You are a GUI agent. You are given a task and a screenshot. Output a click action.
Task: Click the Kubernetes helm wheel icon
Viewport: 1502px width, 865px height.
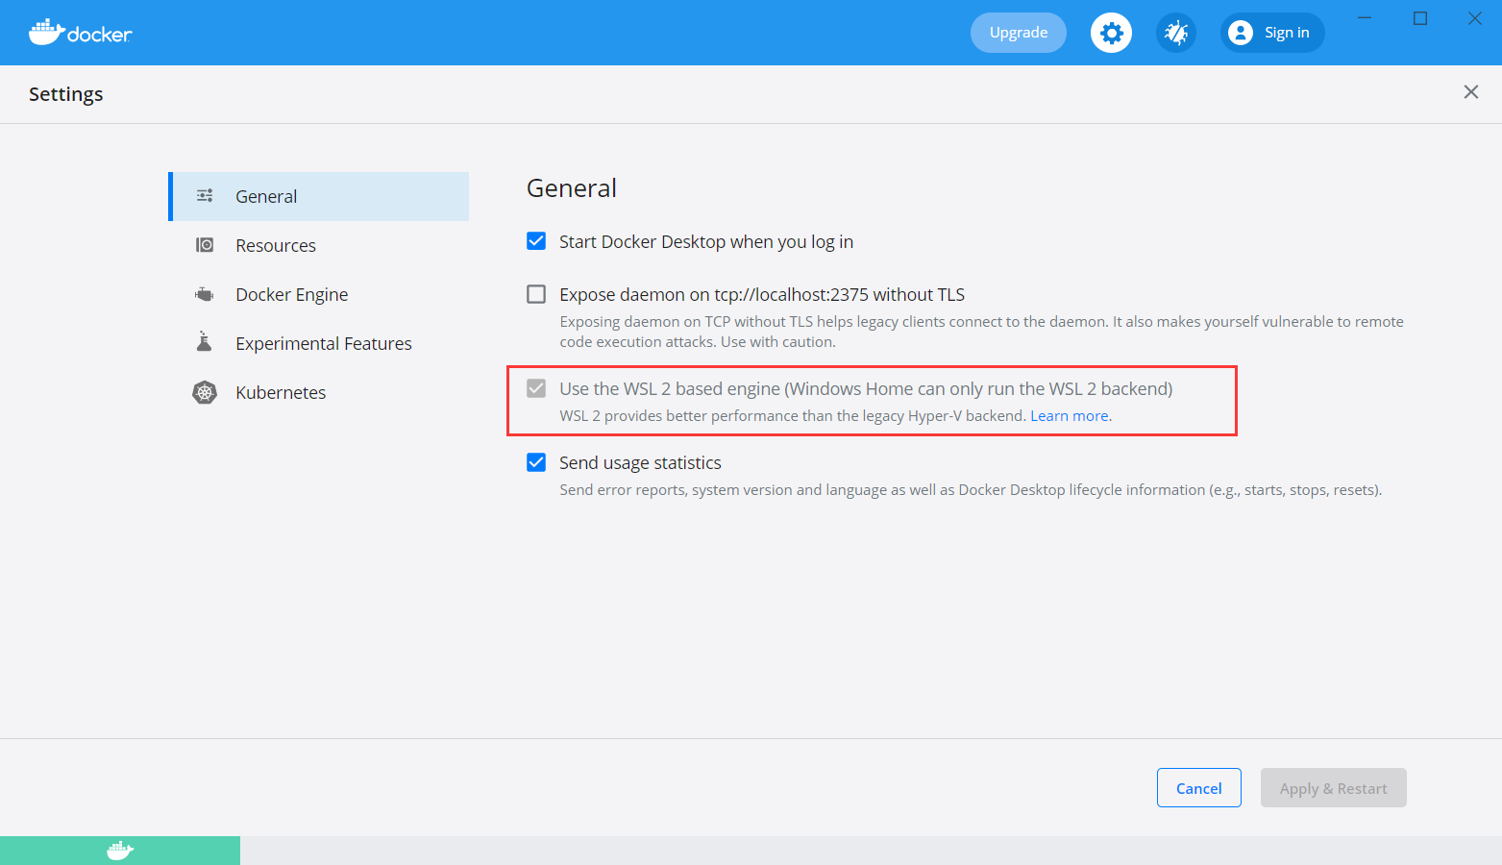tap(205, 392)
